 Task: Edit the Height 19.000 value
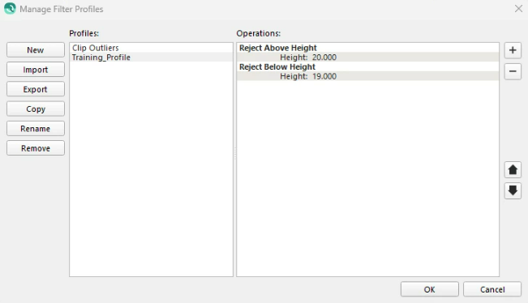point(324,76)
